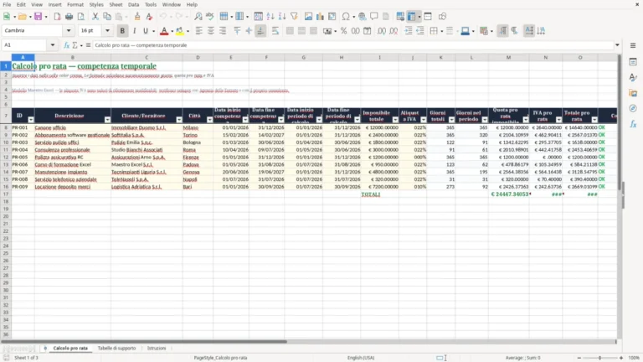The height and width of the screenshot is (362, 643).
Task: Toggle Freeze Rows and Columns button
Action: click(x=411, y=17)
